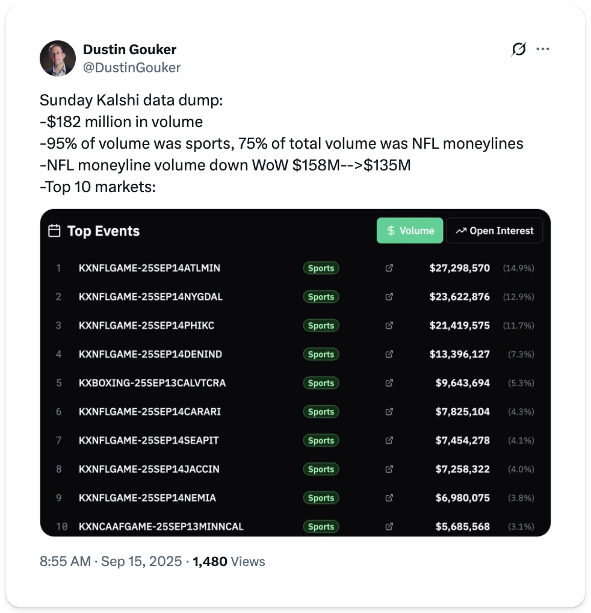This screenshot has width=591, height=613.
Task: Click the Grok icon on tweet header
Action: tap(519, 49)
